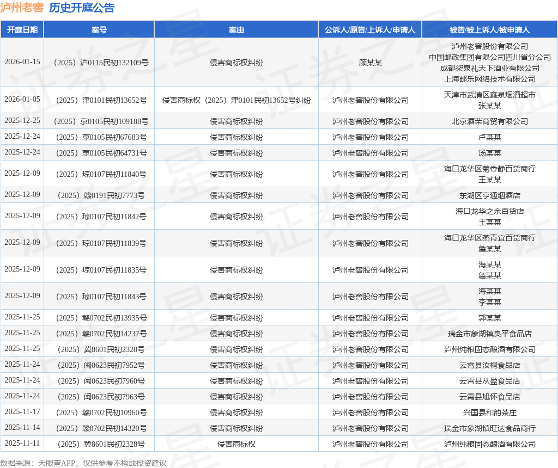558x468 pixels.
Task: Click defendant 云霄县旭怀食品店
Action: (490, 397)
